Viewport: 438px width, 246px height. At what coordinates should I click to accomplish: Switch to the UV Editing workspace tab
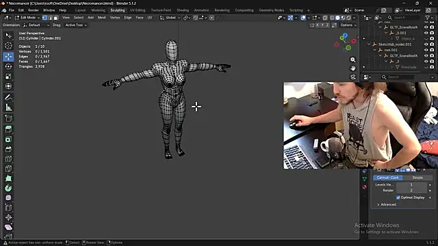tap(138, 10)
